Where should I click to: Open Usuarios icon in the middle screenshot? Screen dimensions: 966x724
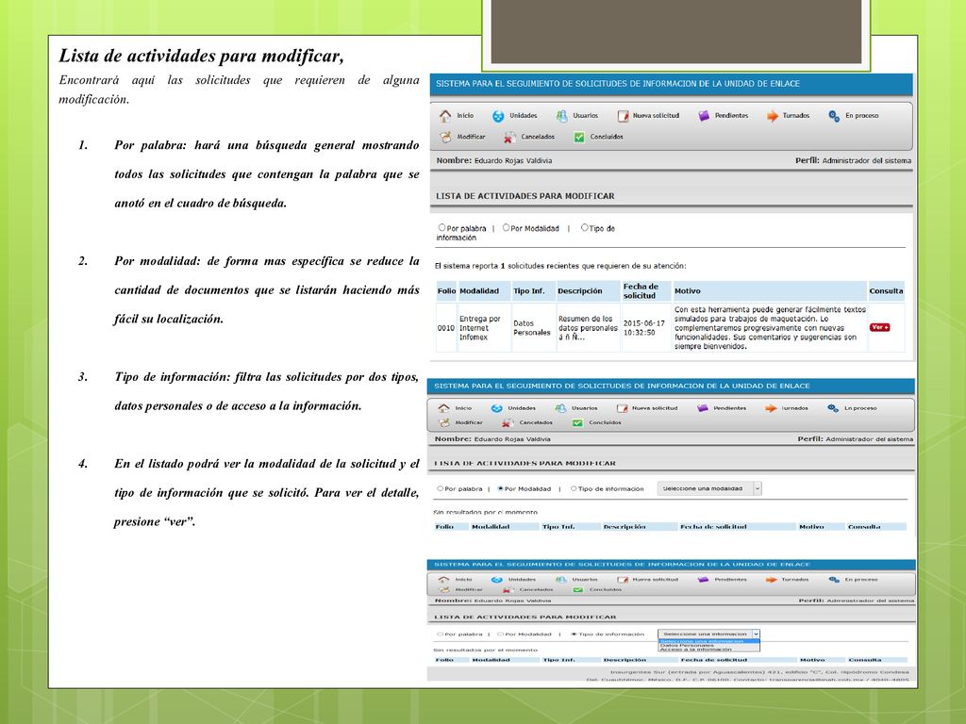(560, 408)
